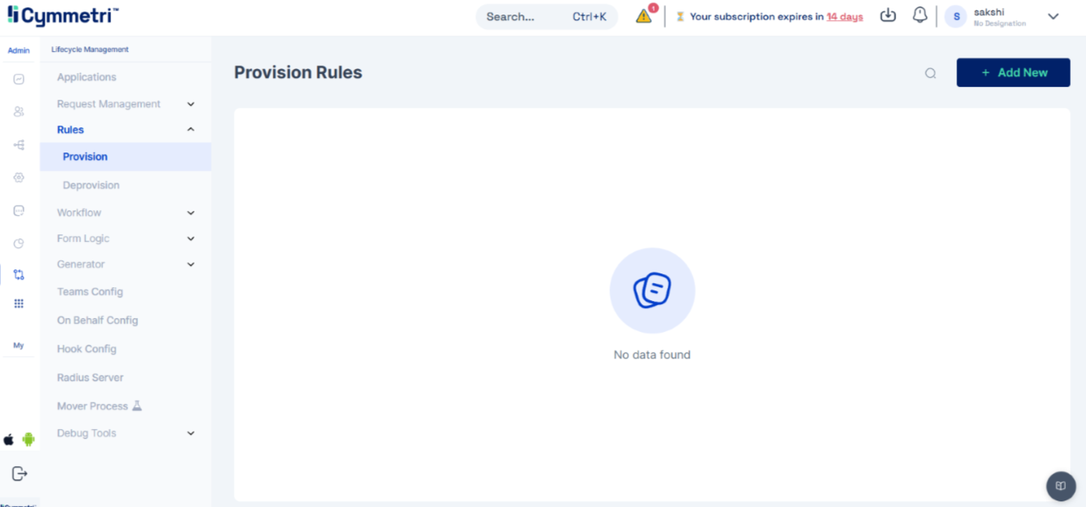Select Deprovision under Rules
Screen dimensions: 1086x507
coord(91,185)
